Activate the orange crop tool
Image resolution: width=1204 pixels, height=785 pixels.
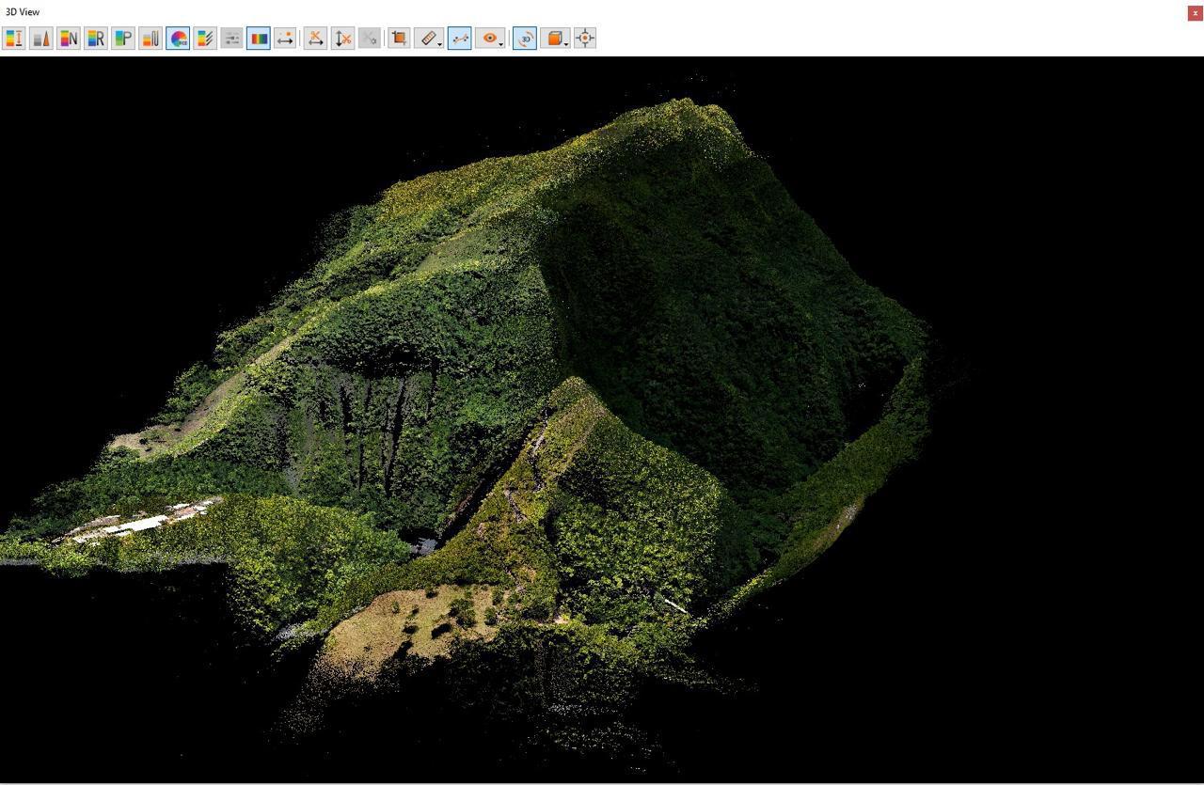(x=399, y=39)
